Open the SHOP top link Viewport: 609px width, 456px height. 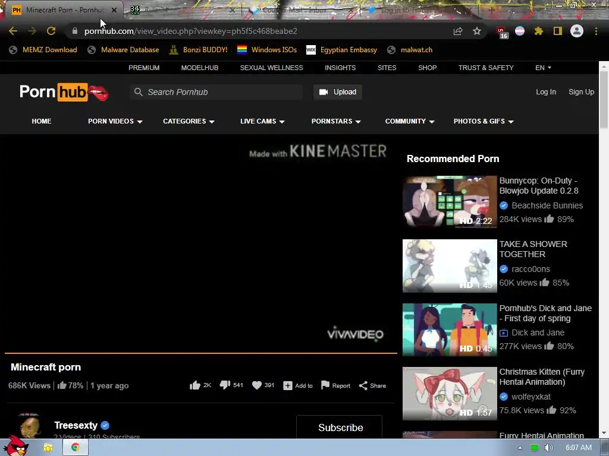click(427, 68)
